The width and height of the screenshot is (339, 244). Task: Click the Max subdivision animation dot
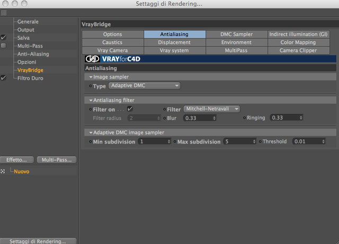[x=175, y=141]
